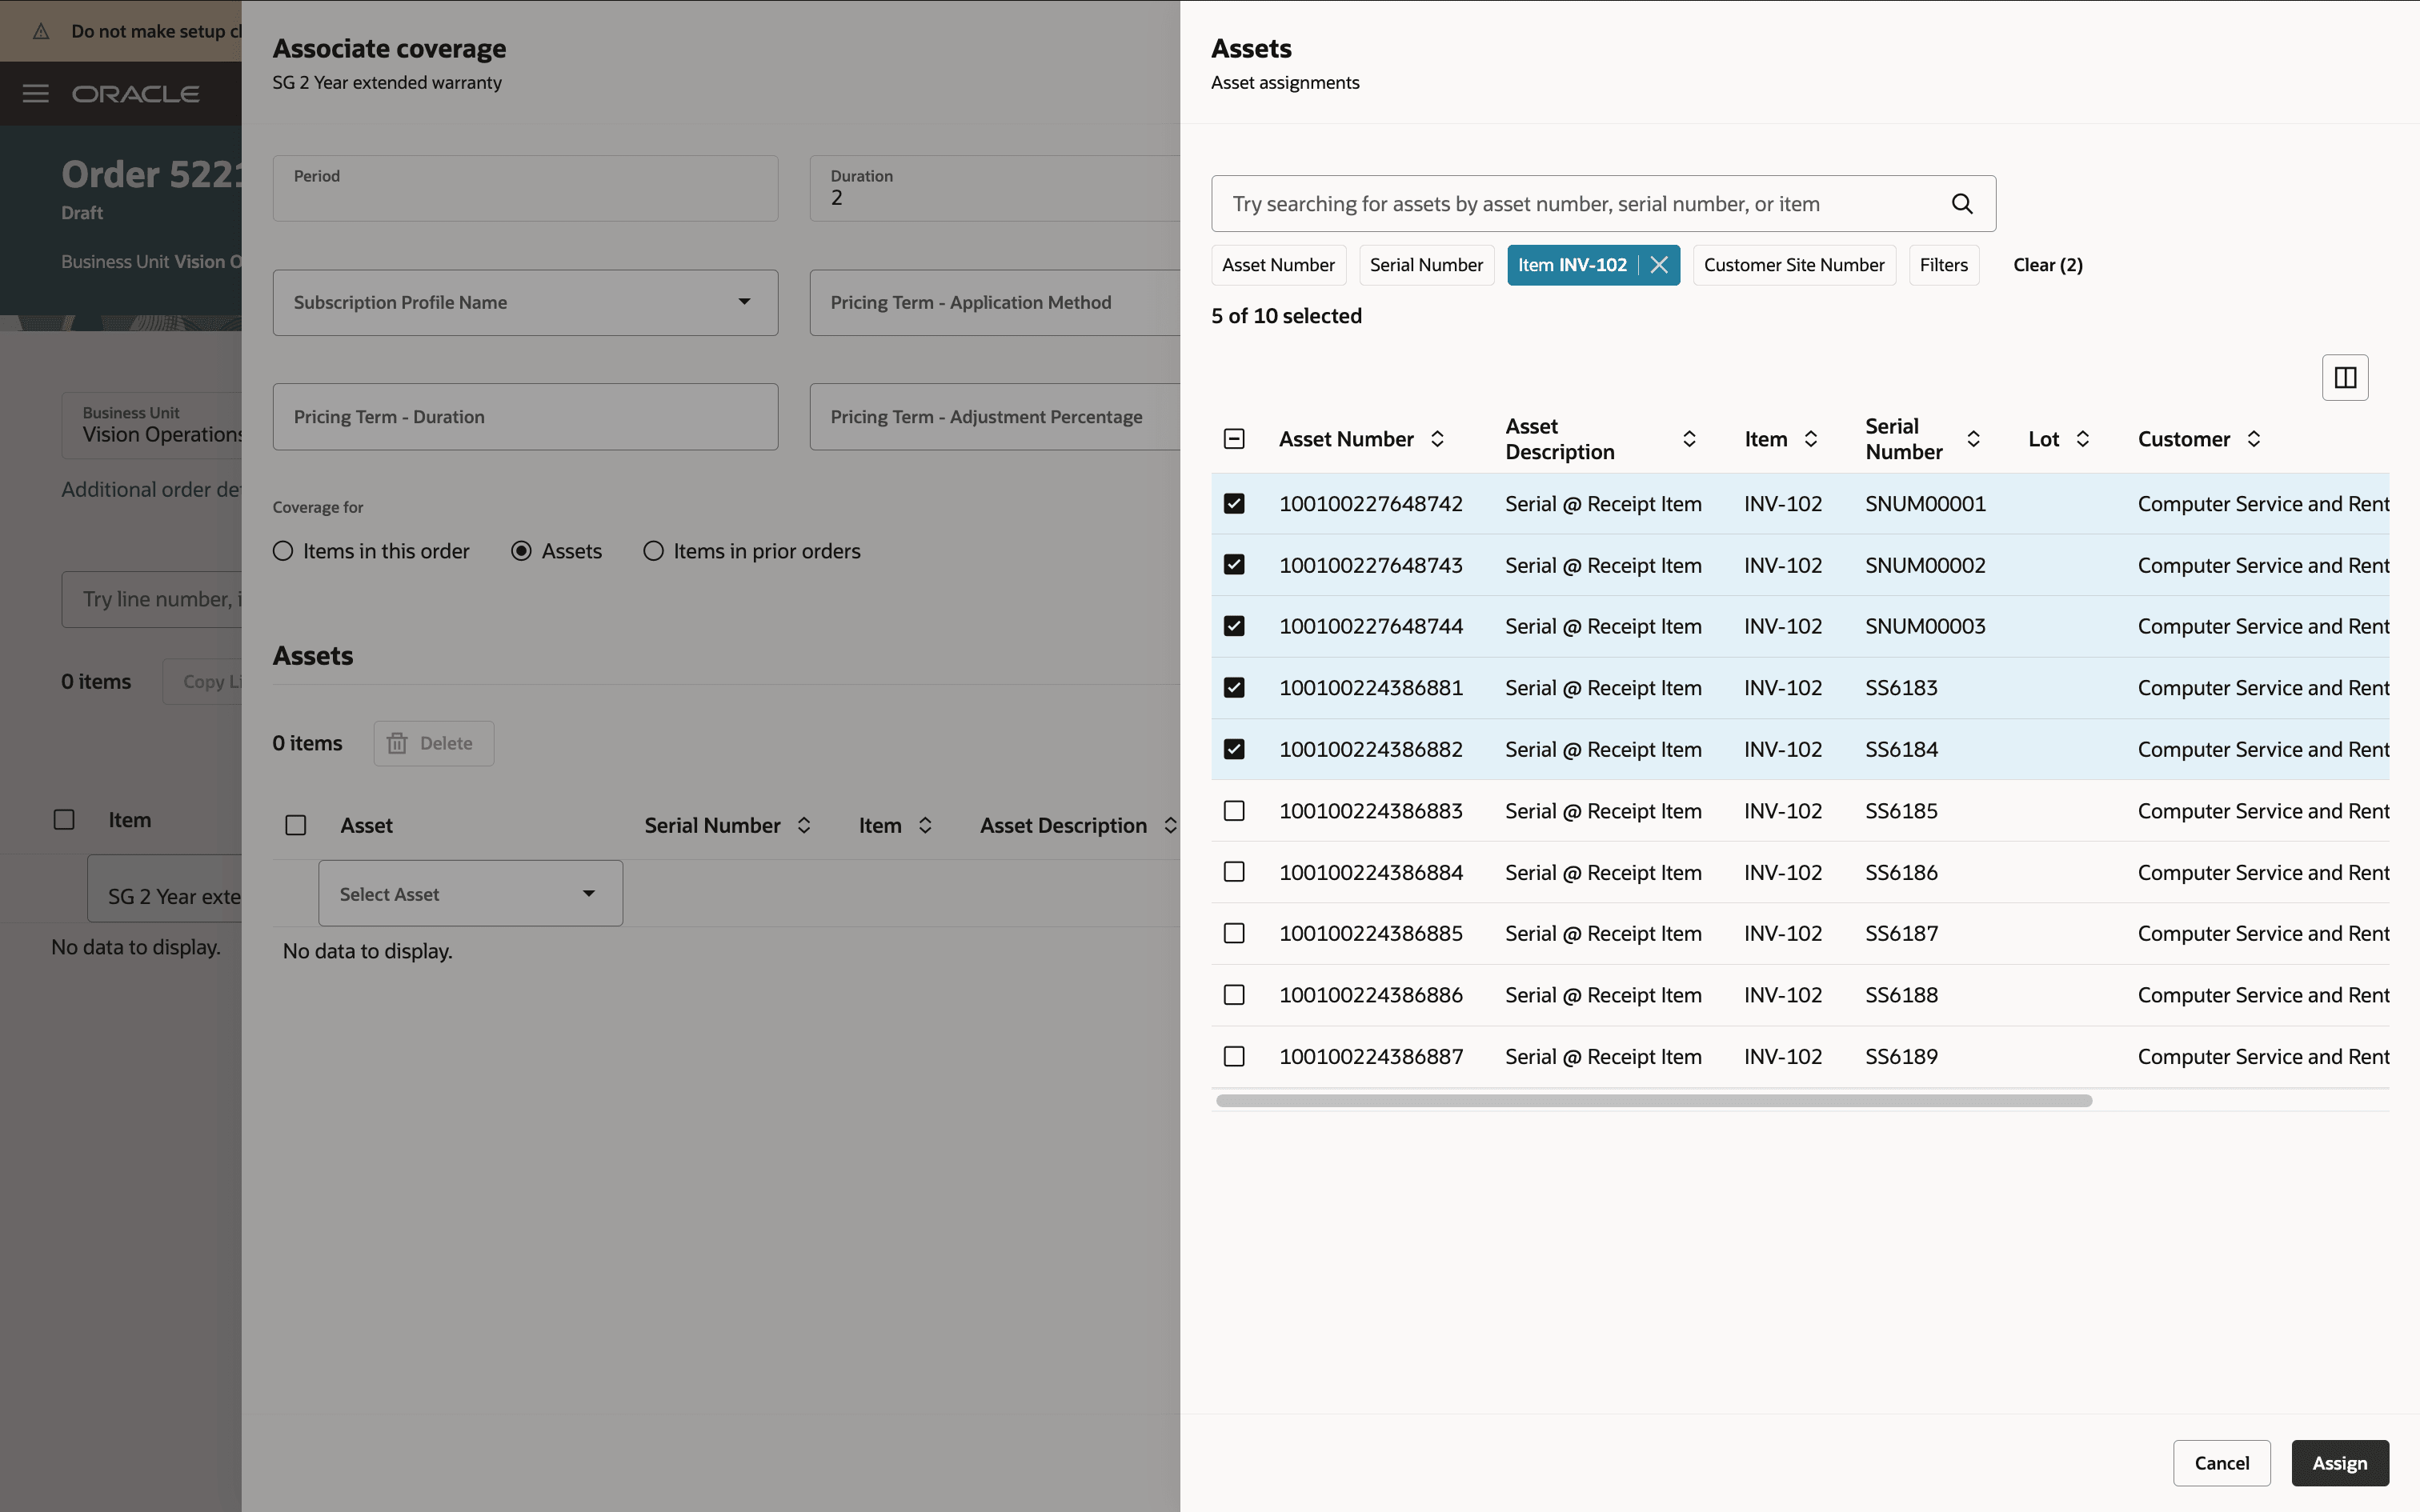Click the Cancel button

tap(2221, 1463)
